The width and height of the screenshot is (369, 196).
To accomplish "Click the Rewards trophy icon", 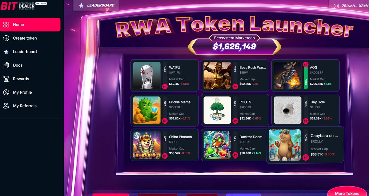I will pos(6,79).
